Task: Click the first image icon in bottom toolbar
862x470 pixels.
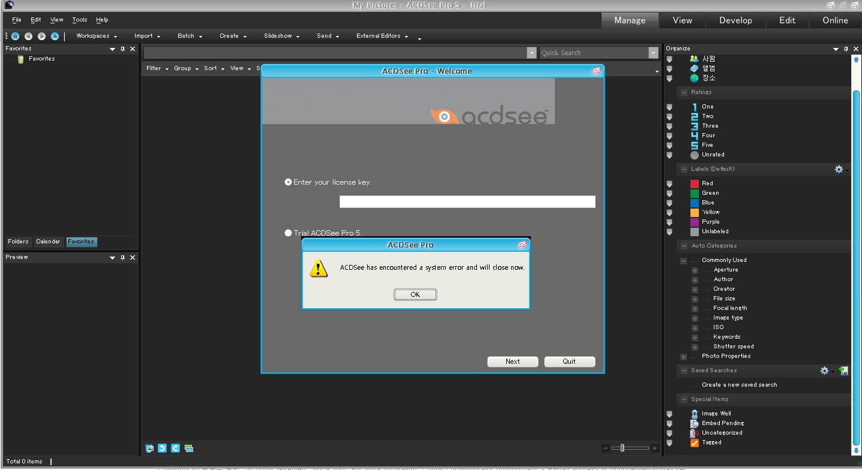Action: 149,448
